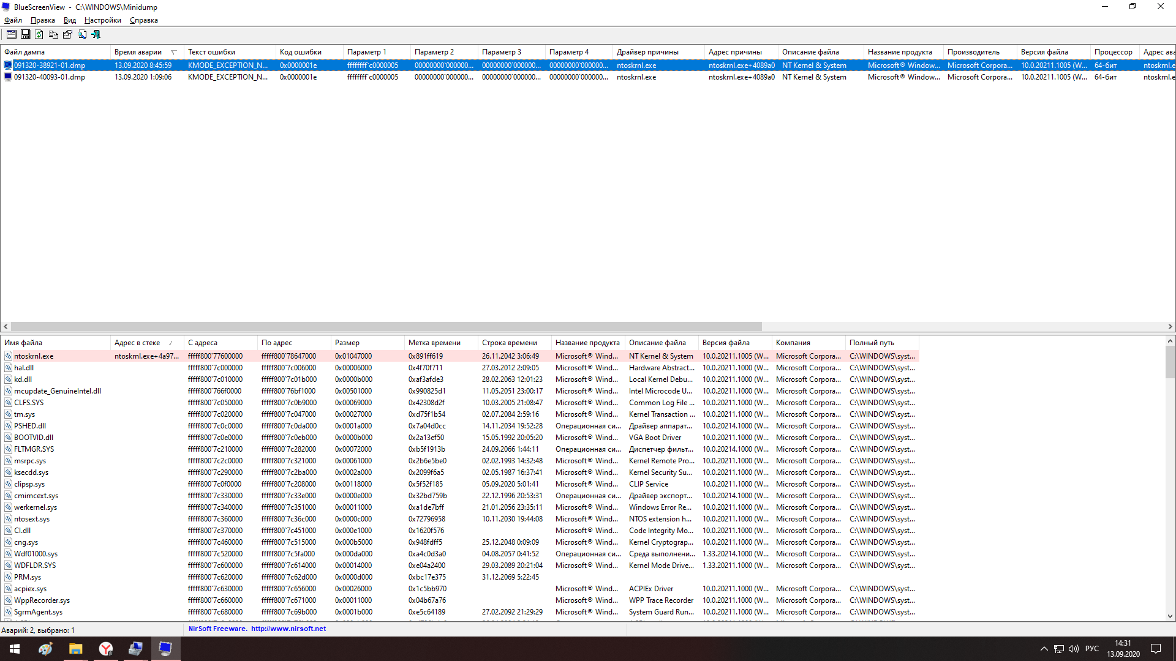
Task: Click the Find magnifier toolbar icon
Action: tap(82, 35)
